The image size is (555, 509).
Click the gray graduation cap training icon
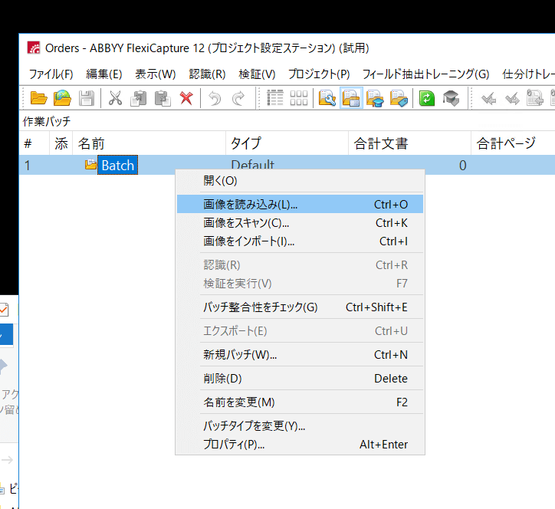(451, 98)
